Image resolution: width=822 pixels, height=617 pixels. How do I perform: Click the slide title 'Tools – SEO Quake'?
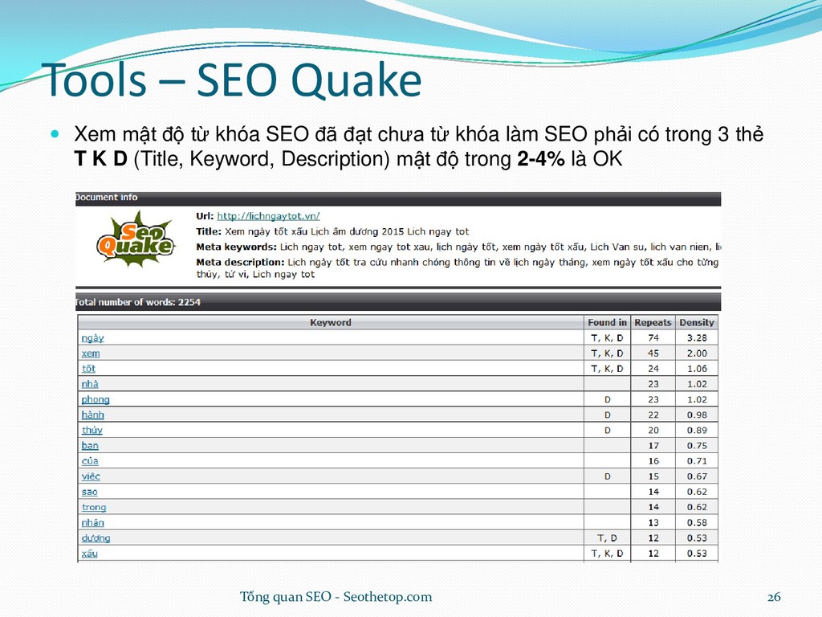[232, 80]
